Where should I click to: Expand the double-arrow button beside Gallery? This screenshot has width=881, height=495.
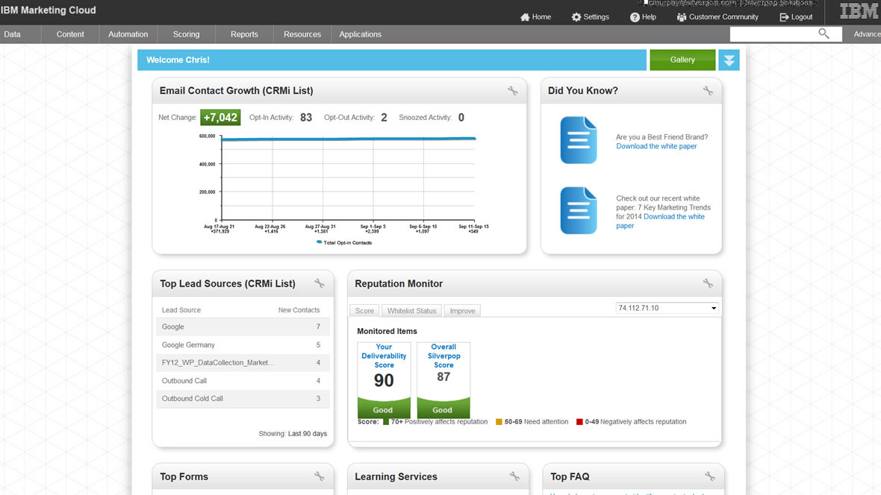(729, 60)
